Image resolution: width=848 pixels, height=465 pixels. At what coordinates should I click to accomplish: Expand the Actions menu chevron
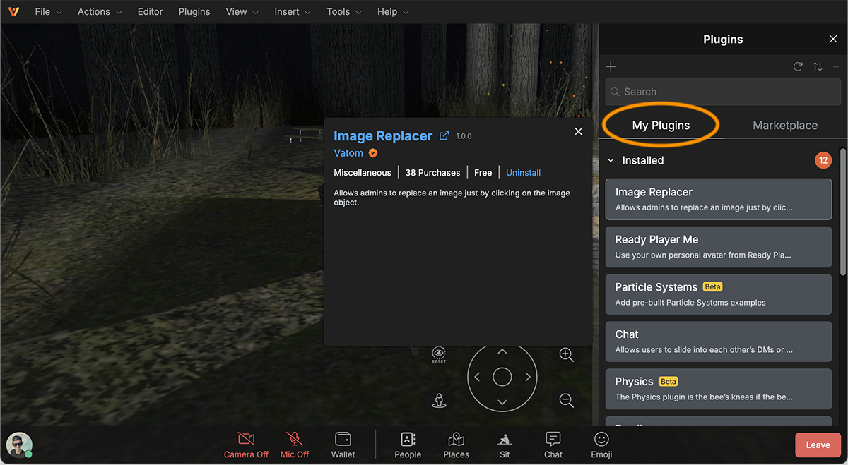pos(119,13)
